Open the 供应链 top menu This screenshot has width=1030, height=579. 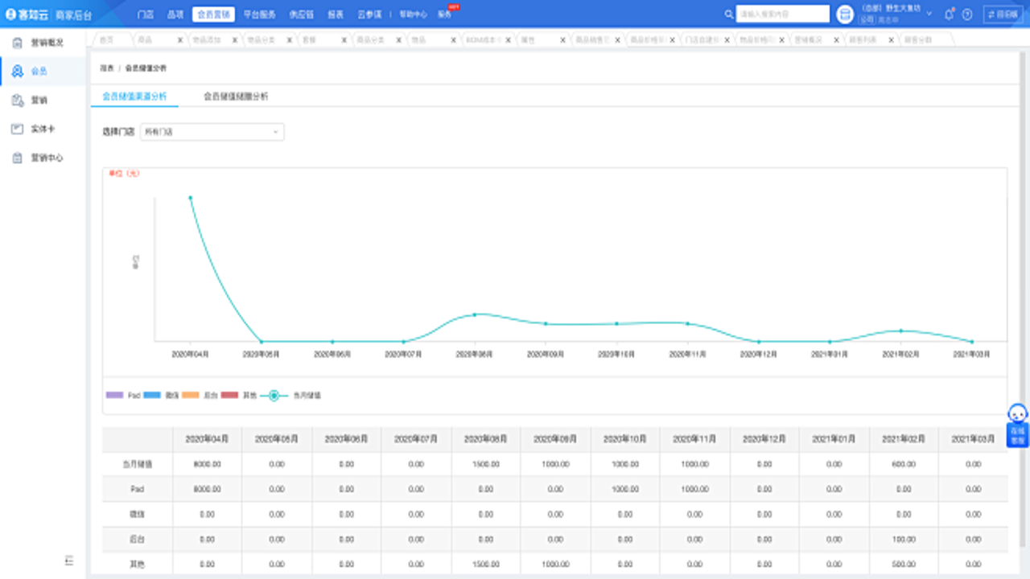[x=301, y=14]
